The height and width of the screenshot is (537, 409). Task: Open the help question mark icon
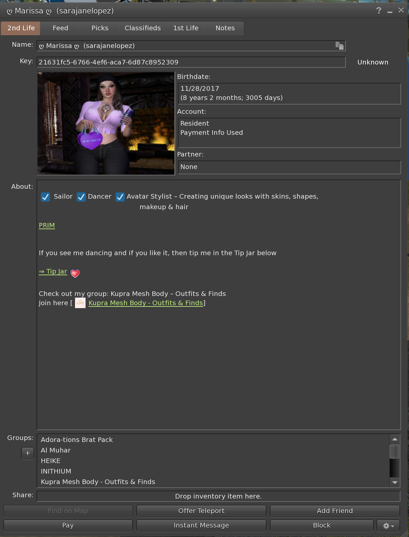(379, 11)
